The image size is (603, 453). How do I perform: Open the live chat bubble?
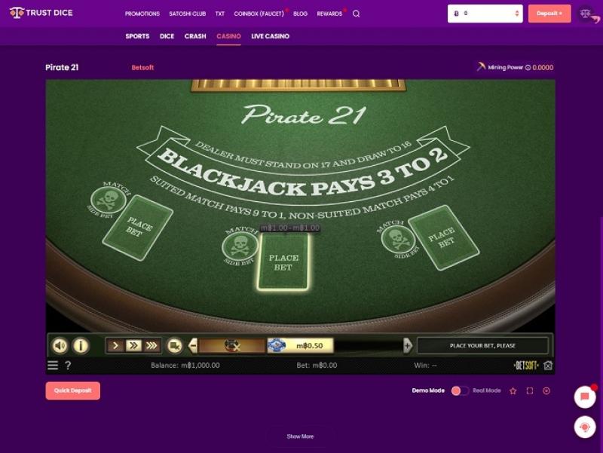coord(585,396)
